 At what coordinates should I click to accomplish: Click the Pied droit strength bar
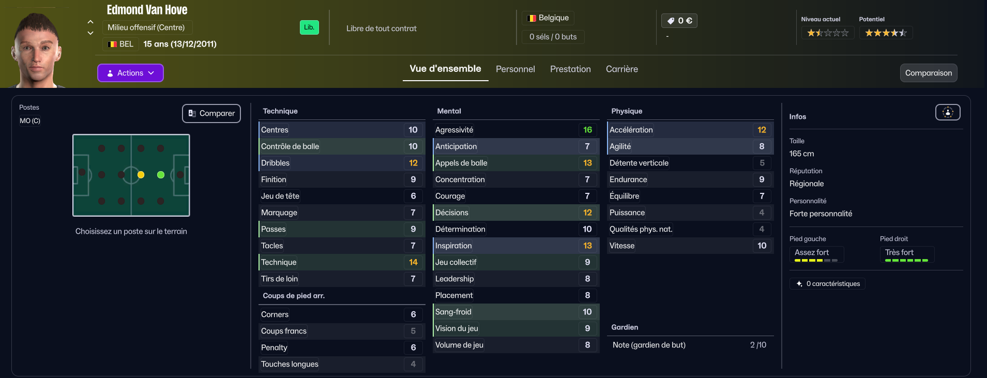pos(906,260)
